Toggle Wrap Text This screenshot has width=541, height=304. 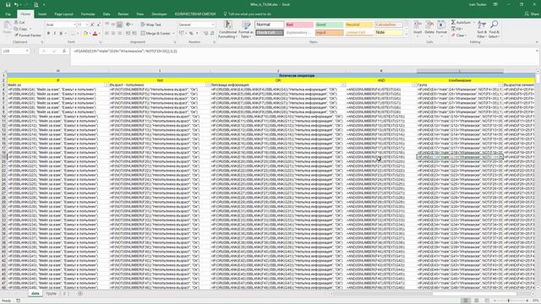click(x=150, y=24)
